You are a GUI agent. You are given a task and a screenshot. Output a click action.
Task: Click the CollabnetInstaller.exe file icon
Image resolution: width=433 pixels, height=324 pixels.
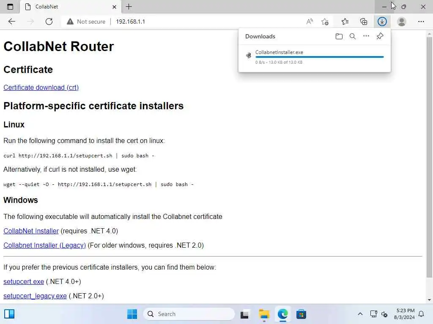point(249,55)
